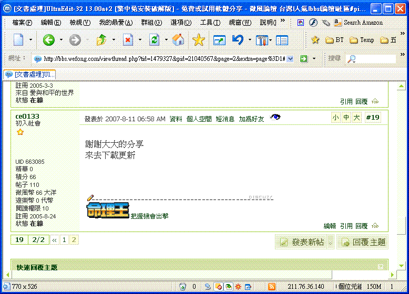Viewport: 409px width, 294px height.
Task: Click the search magnifier icon
Action: pyautogui.click(x=351, y=59)
